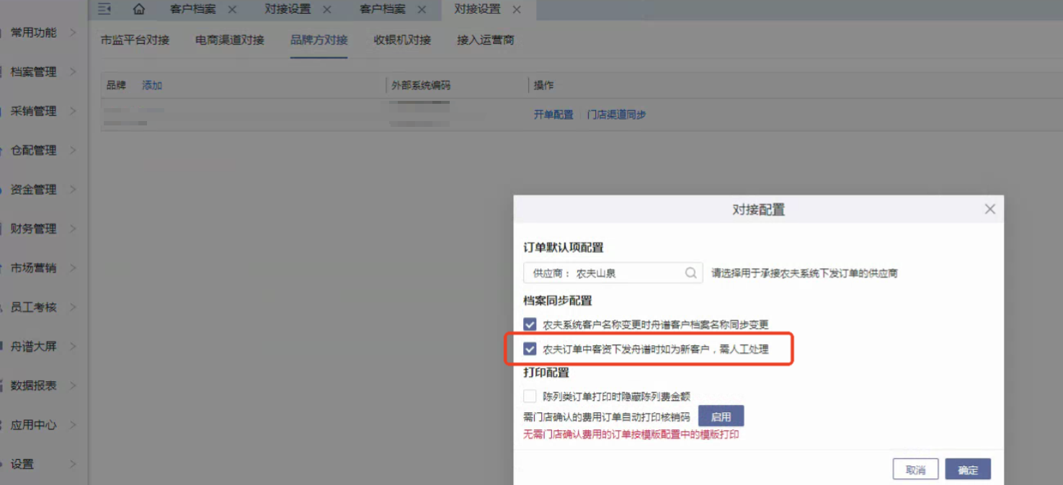Image resolution: width=1063 pixels, height=485 pixels.
Task: Switch to 市监平台对接 tab
Action: click(x=135, y=40)
